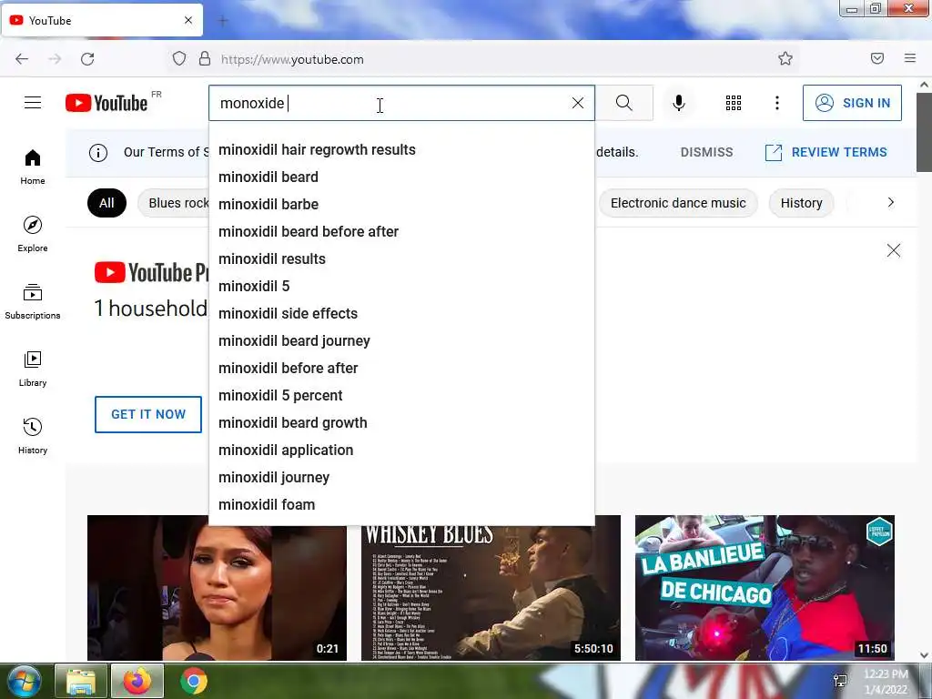Select the History filter chip
The width and height of the screenshot is (932, 699).
point(801,203)
